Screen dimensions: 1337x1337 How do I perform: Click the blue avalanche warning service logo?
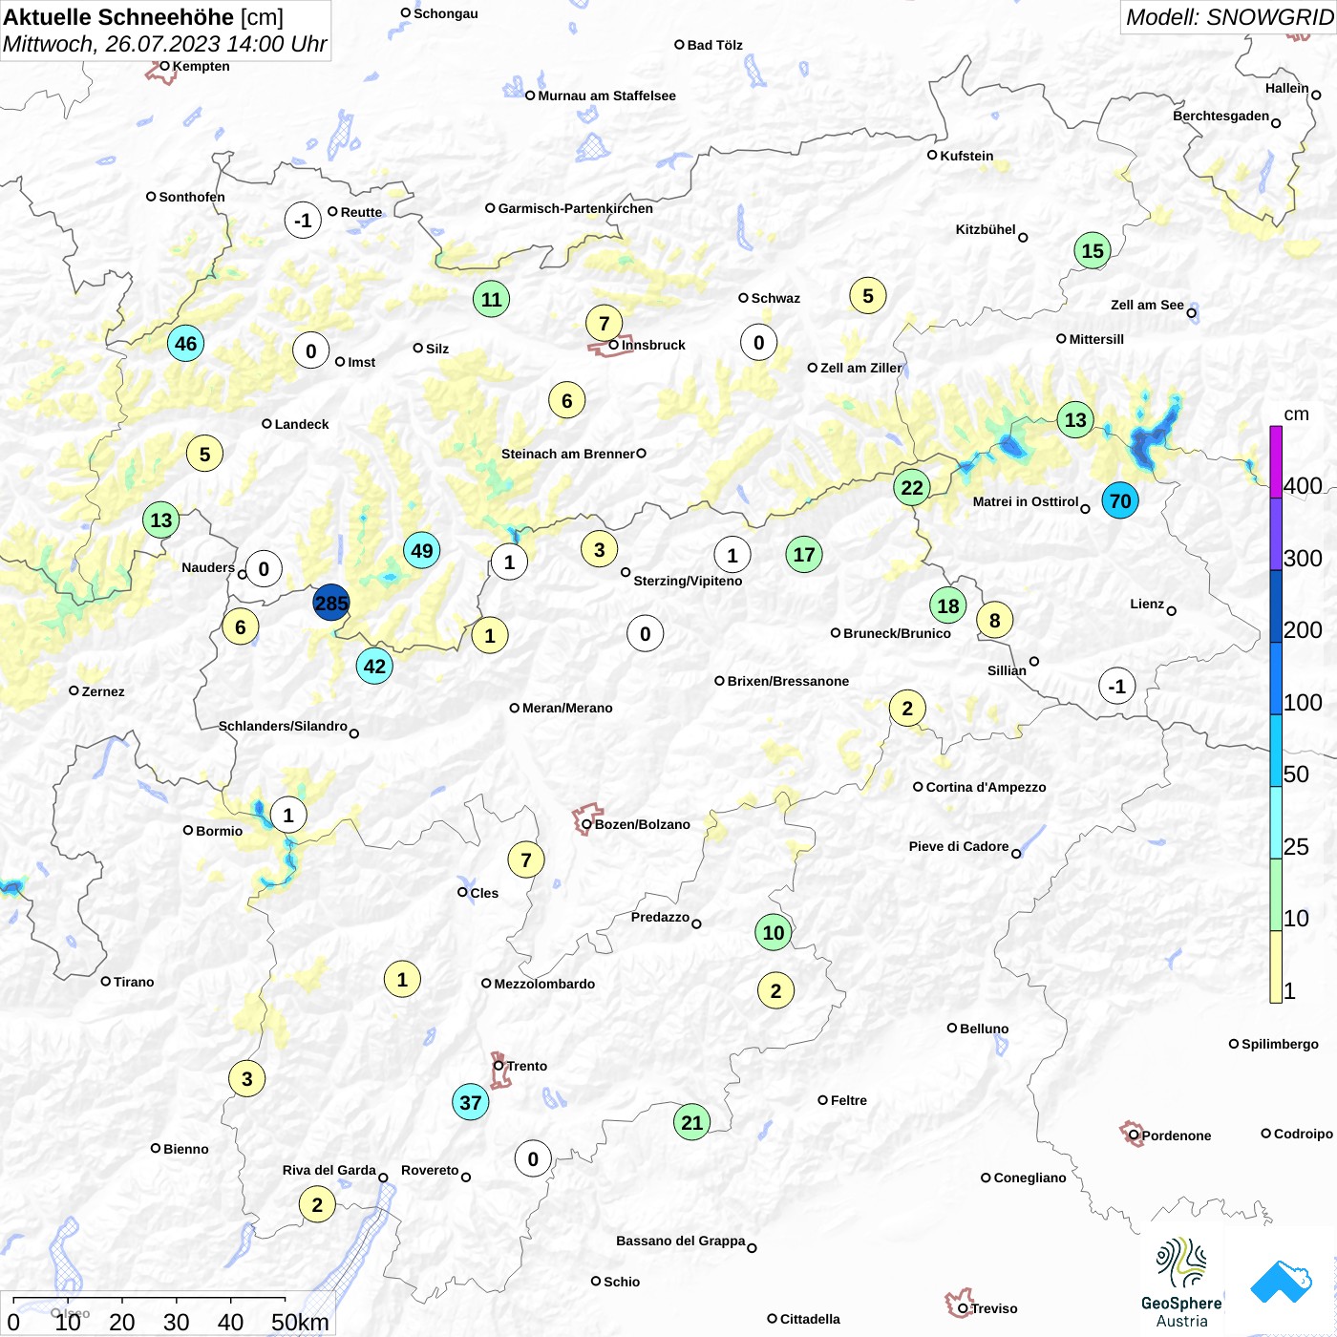click(x=1281, y=1282)
